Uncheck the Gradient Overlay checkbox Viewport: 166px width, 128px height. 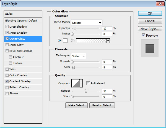7,81
